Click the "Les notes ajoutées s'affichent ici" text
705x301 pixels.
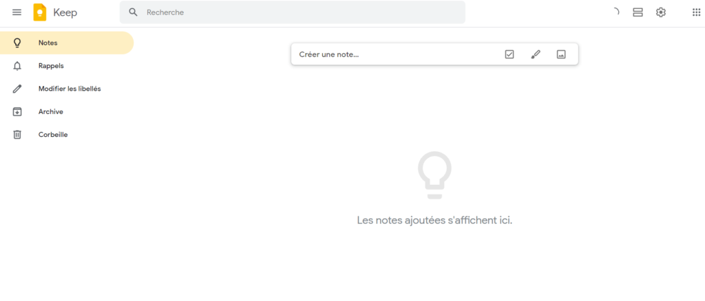point(434,221)
